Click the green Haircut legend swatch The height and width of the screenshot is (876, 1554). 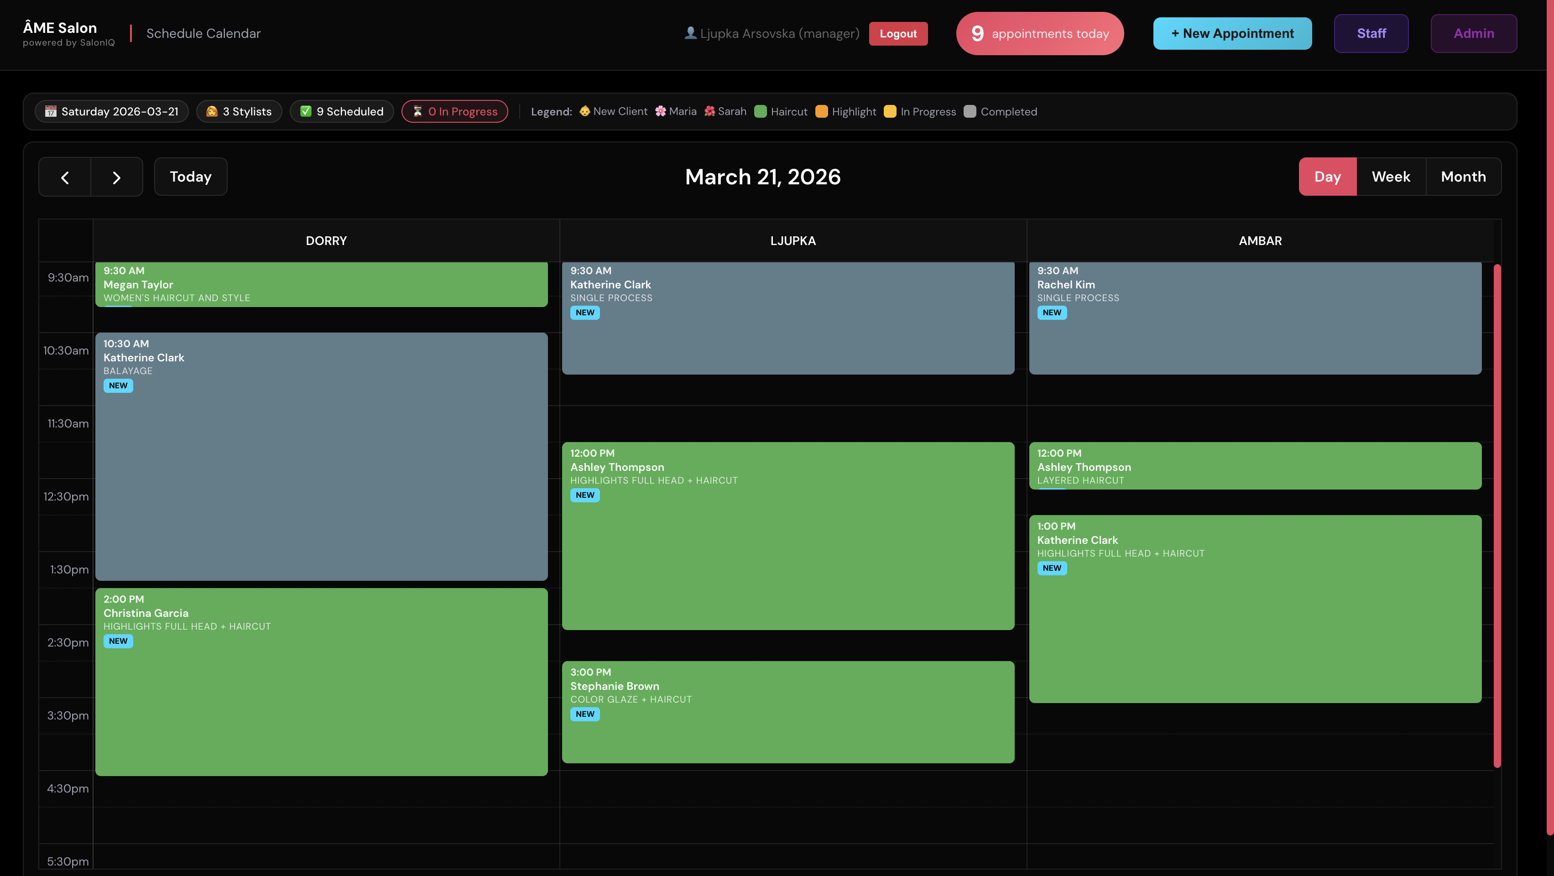click(x=760, y=112)
